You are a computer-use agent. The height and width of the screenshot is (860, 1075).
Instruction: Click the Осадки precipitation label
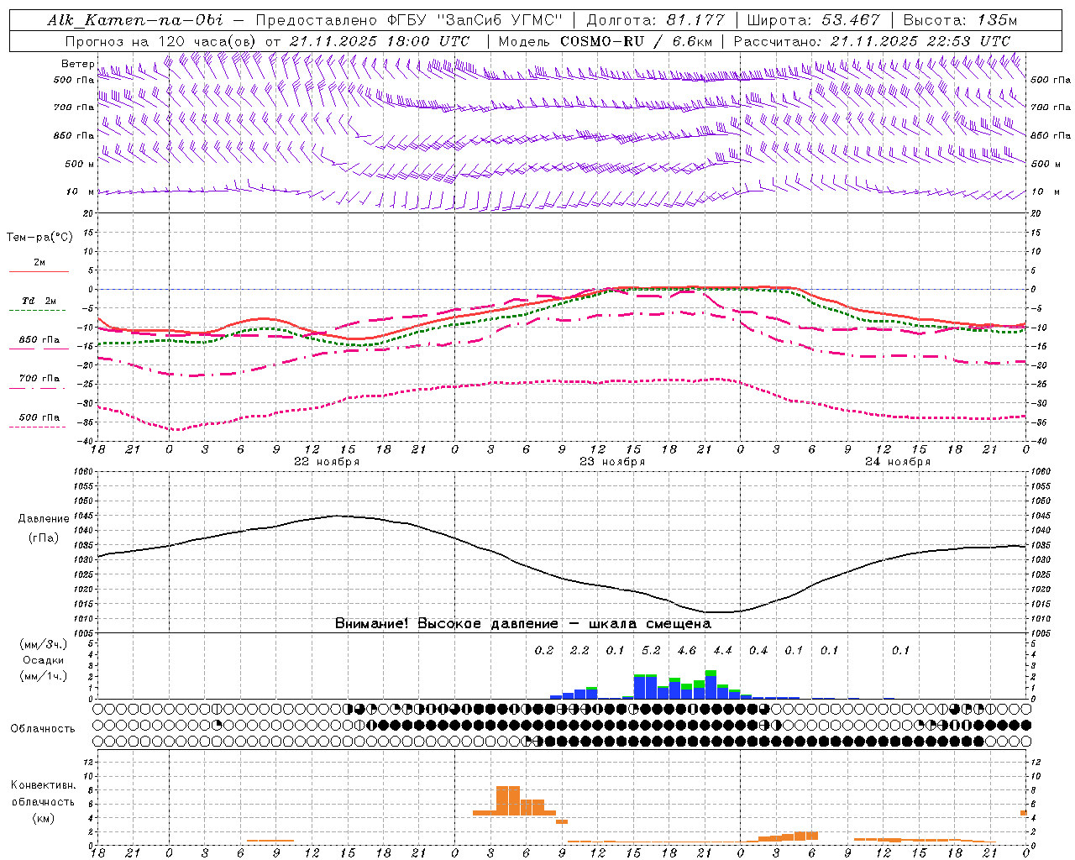click(43, 660)
